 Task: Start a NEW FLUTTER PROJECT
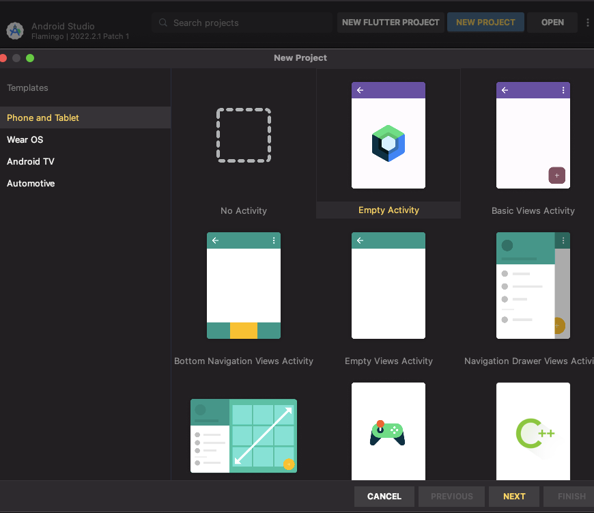click(x=390, y=22)
